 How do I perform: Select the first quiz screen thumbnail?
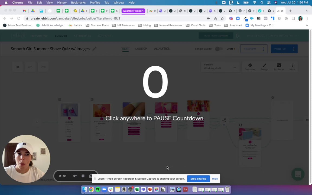tap(69, 122)
